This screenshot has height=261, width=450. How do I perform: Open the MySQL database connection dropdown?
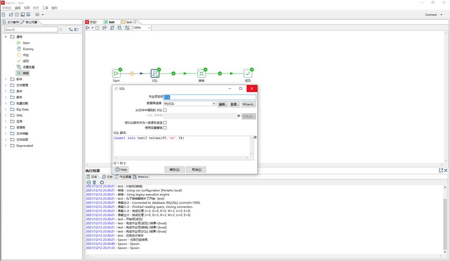[214, 103]
